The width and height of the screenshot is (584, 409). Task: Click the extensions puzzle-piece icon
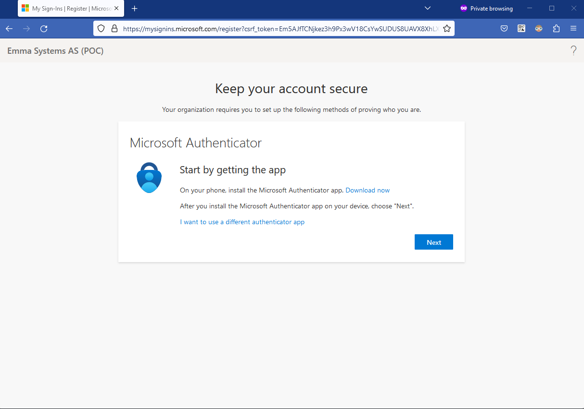click(x=556, y=28)
